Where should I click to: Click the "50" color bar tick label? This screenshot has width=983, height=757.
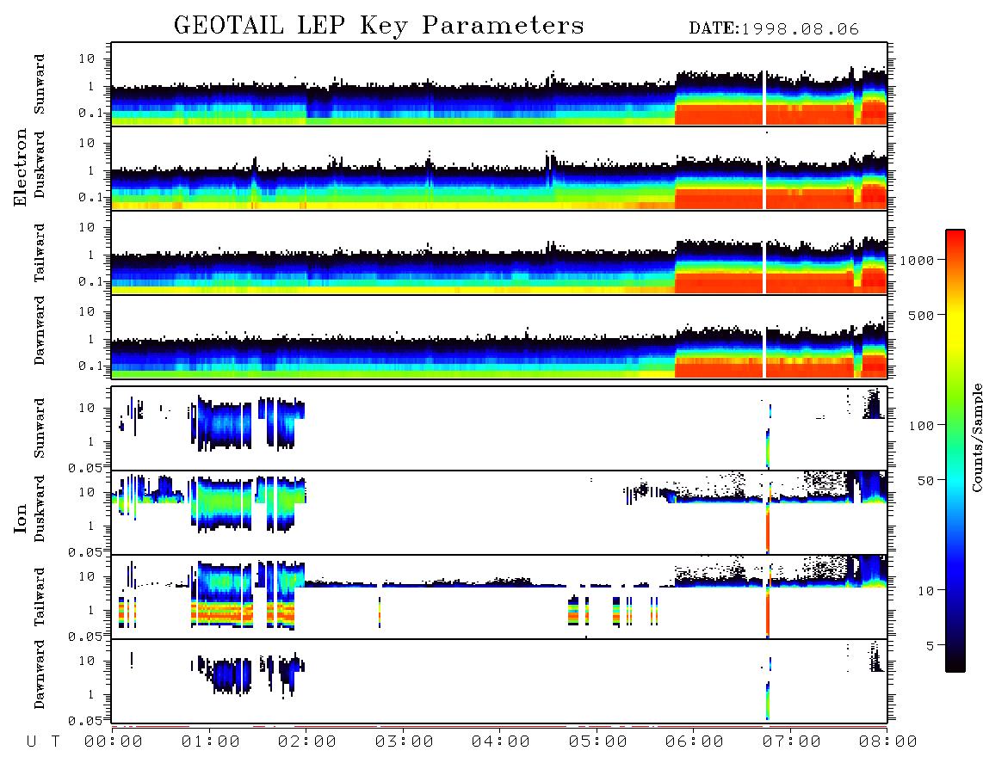925,481
